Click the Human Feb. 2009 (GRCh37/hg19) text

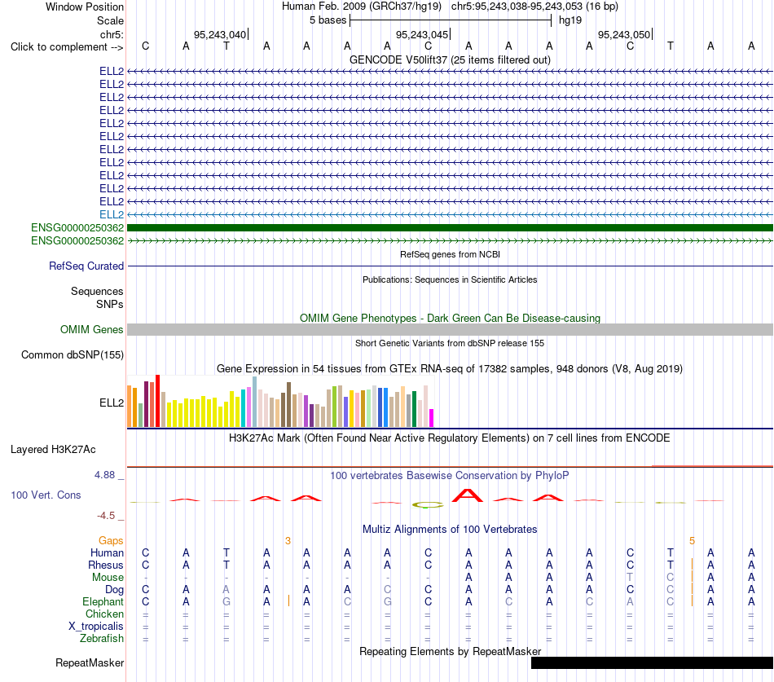coord(362,7)
